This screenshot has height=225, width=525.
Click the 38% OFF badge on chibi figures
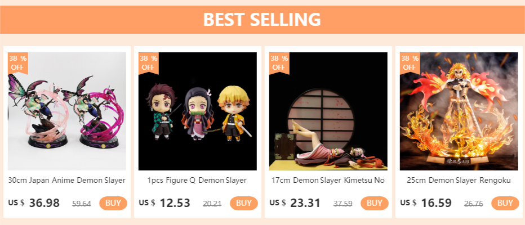coord(148,62)
